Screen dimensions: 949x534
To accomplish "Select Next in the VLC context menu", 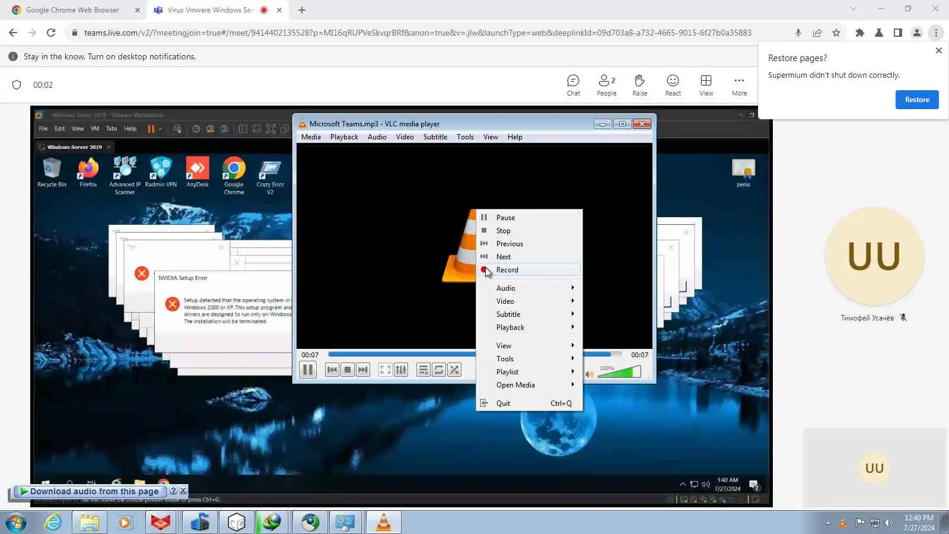I will (x=530, y=257).
